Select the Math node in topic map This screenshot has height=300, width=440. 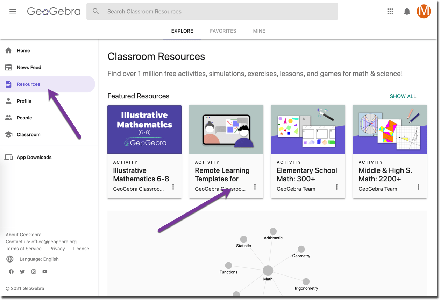(268, 271)
